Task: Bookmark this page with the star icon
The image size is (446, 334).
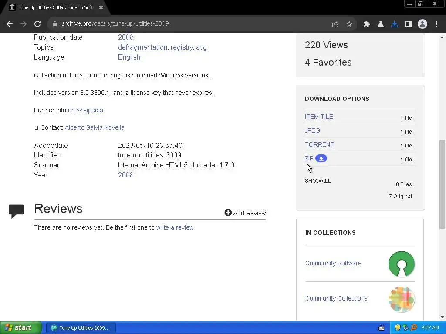Action: 349,24
